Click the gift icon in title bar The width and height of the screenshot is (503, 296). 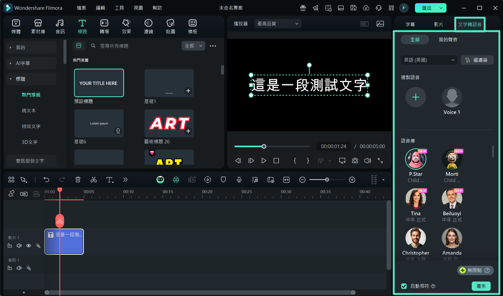click(x=303, y=8)
